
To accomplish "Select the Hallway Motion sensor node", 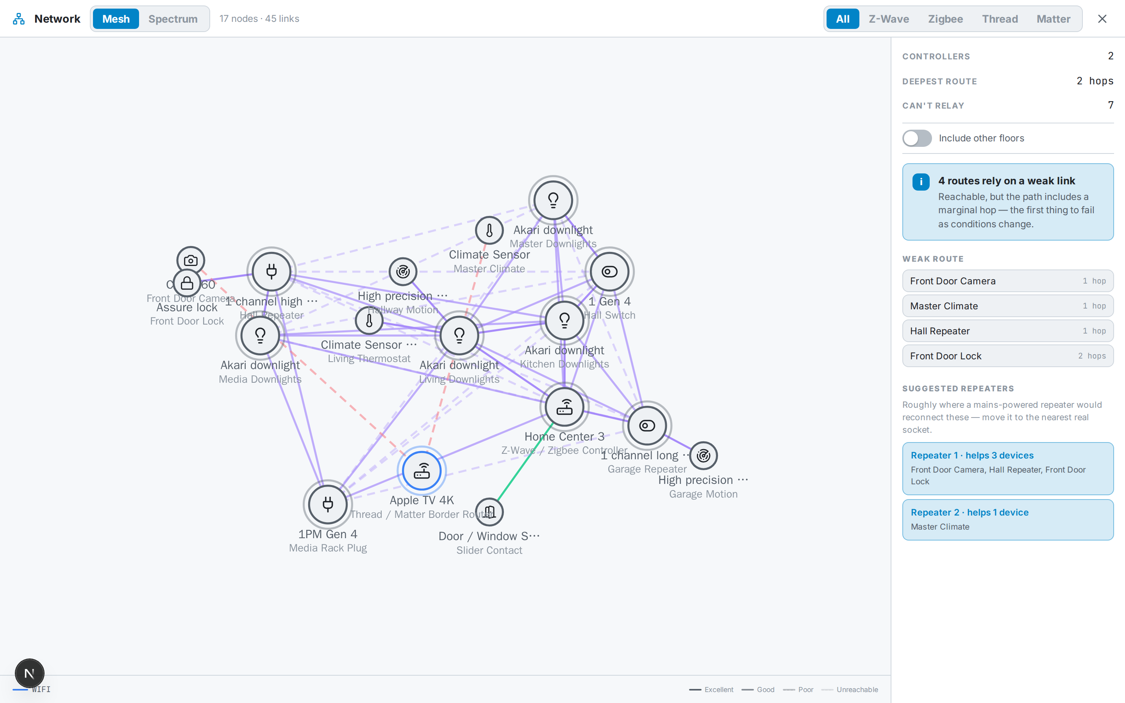I will click(x=403, y=271).
